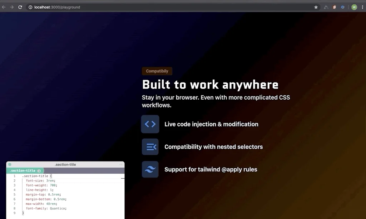The height and width of the screenshot is (219, 366).
Task: Click the blue extension icon next to the divider
Action: pyautogui.click(x=342, y=7)
